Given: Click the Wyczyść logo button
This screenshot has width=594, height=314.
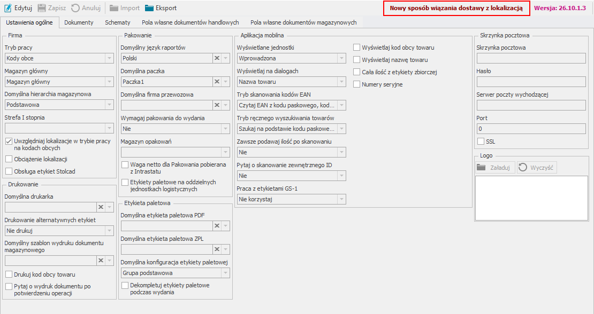Looking at the screenshot, I should pyautogui.click(x=537, y=167).
